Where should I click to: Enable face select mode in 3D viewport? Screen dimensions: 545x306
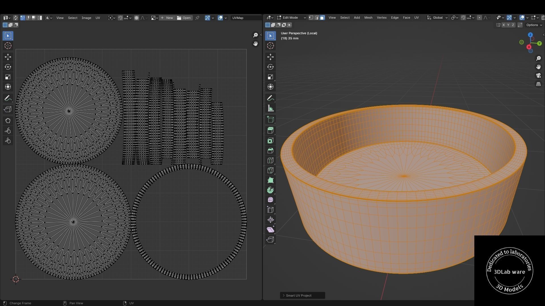tap(322, 18)
